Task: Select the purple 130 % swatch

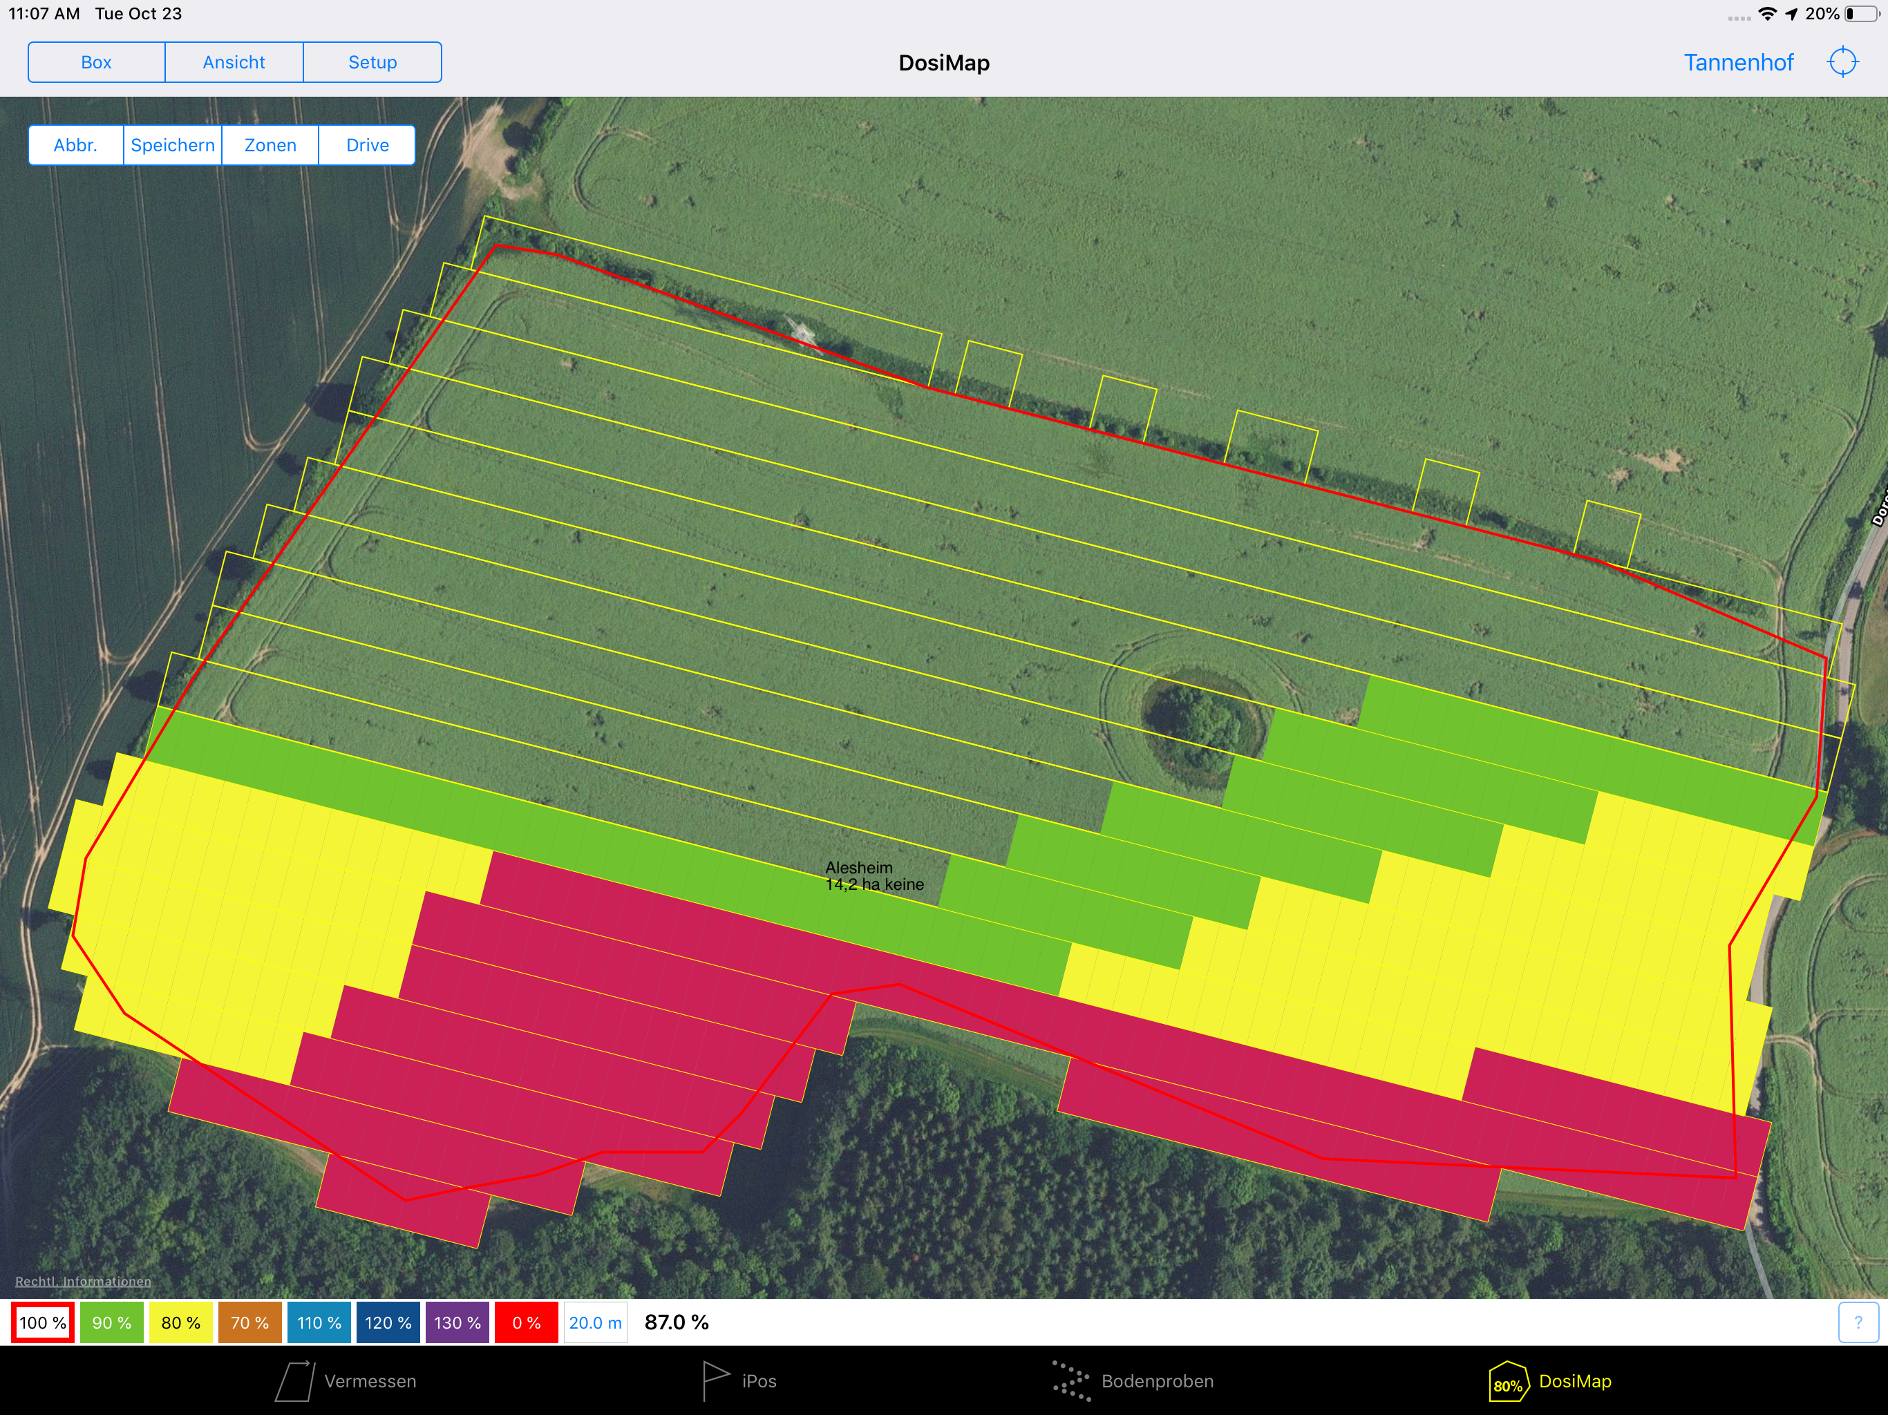Action: (x=457, y=1322)
